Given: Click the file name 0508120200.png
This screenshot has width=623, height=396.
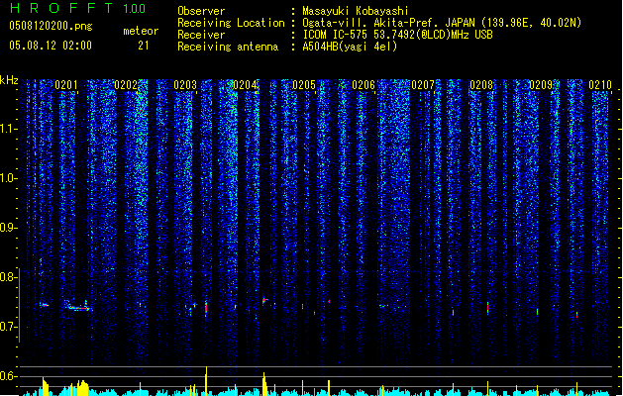Looking at the screenshot, I should tap(51, 26).
